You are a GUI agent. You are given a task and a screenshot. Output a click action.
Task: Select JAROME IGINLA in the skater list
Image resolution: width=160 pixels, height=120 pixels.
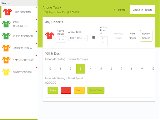point(19,48)
